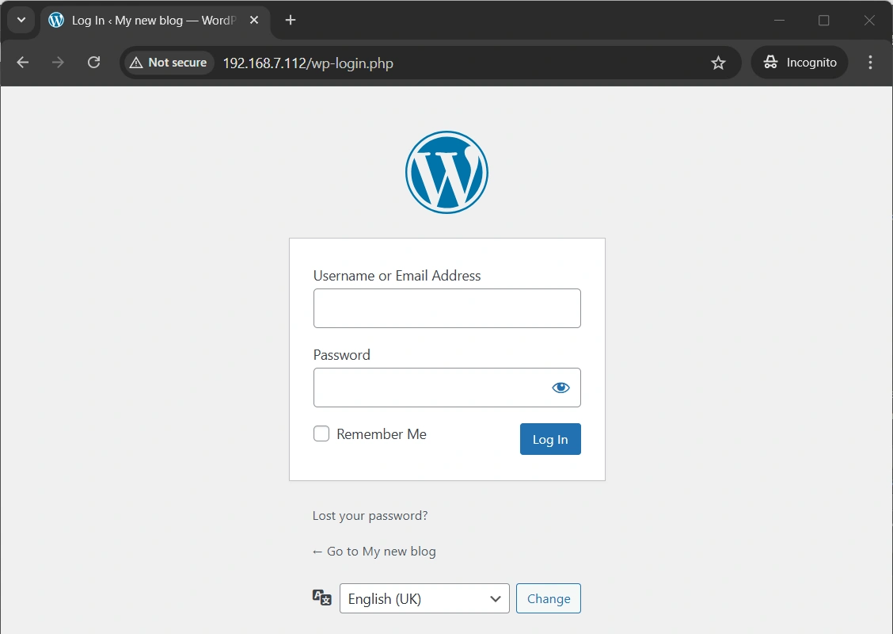The height and width of the screenshot is (634, 893).
Task: Follow the Go to My new blog link
Action: click(x=374, y=551)
